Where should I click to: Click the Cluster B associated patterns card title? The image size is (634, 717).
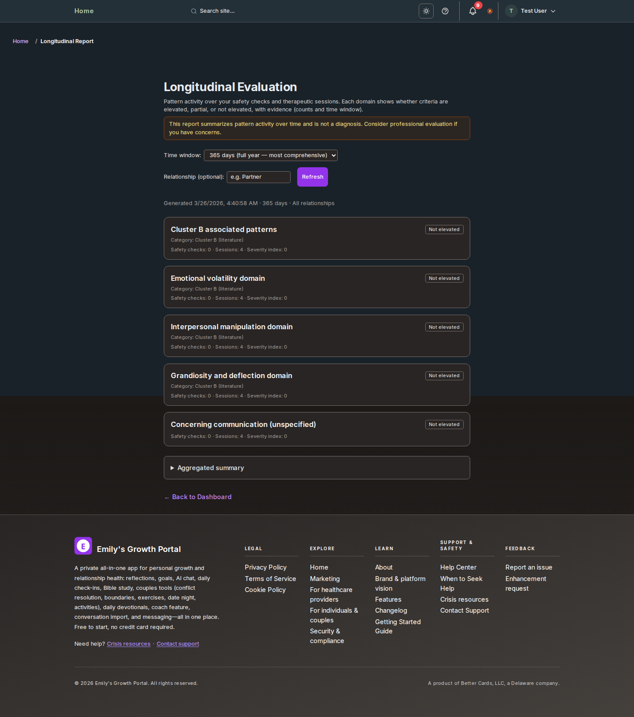[x=224, y=229]
